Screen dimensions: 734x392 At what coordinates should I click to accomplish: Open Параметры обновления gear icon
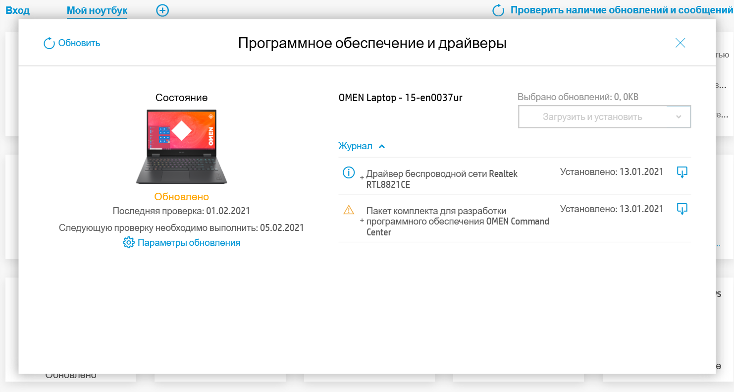[x=129, y=243]
